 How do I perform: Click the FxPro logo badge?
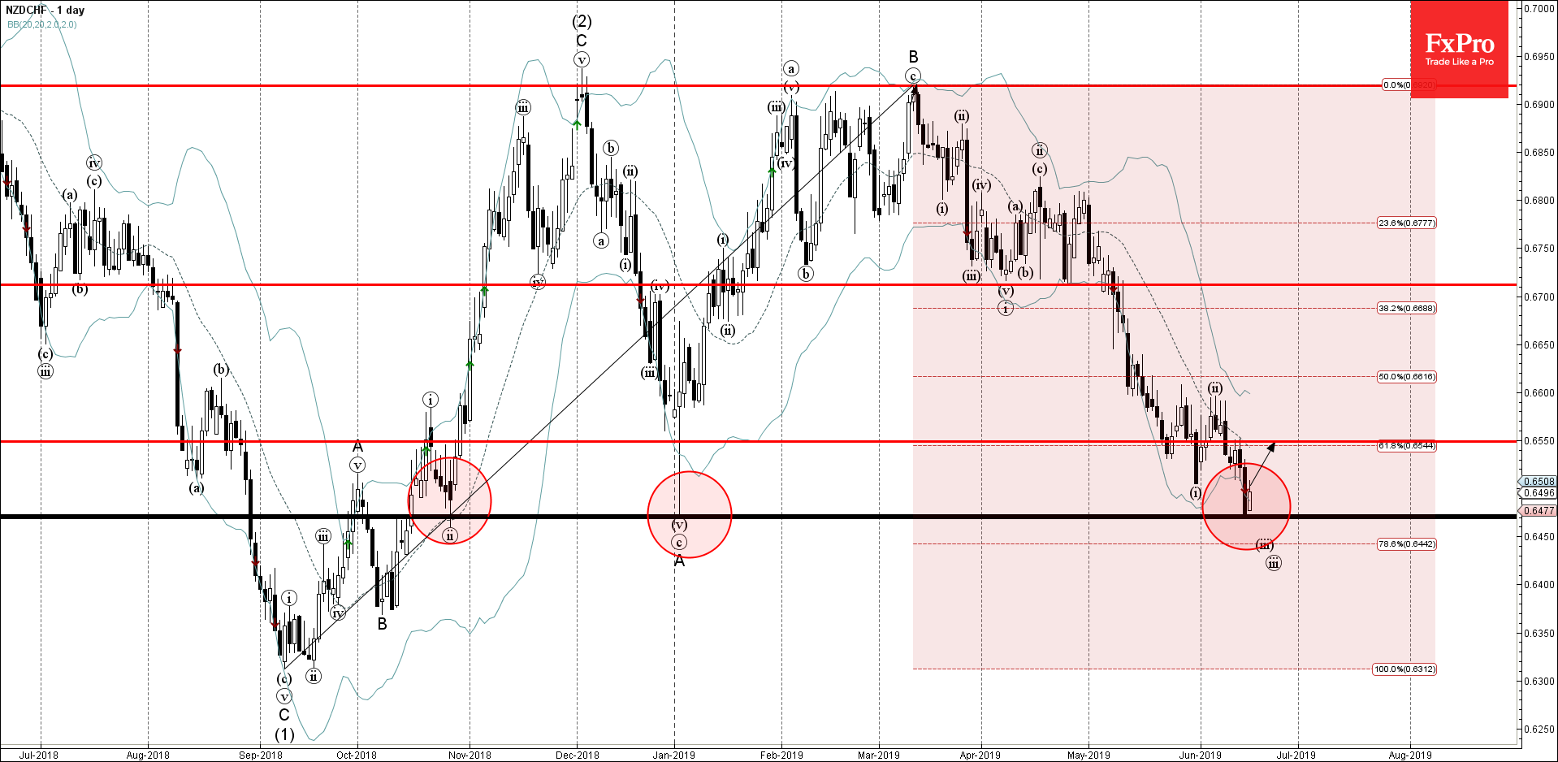point(1459,49)
